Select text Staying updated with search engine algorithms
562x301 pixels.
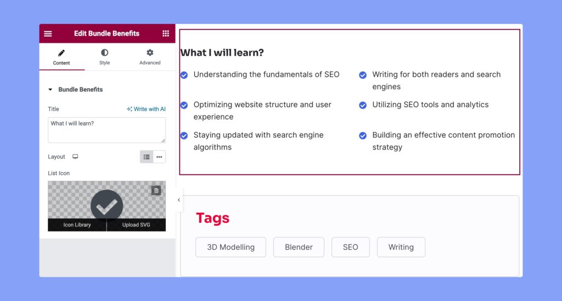point(258,141)
